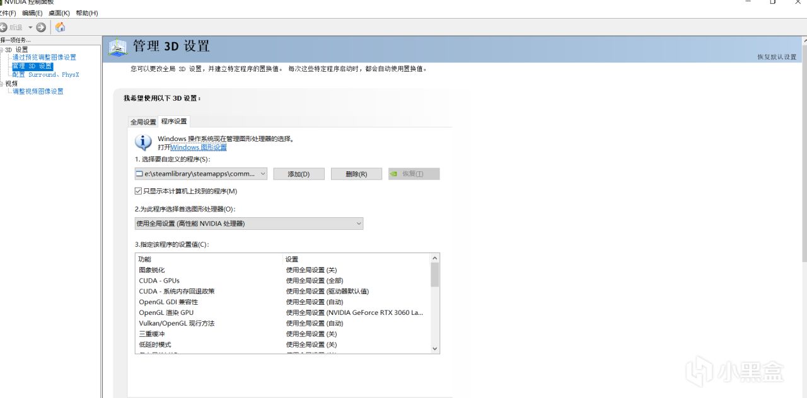
Task: Select 配置 Surround、PhysX tree item
Action: (45, 74)
